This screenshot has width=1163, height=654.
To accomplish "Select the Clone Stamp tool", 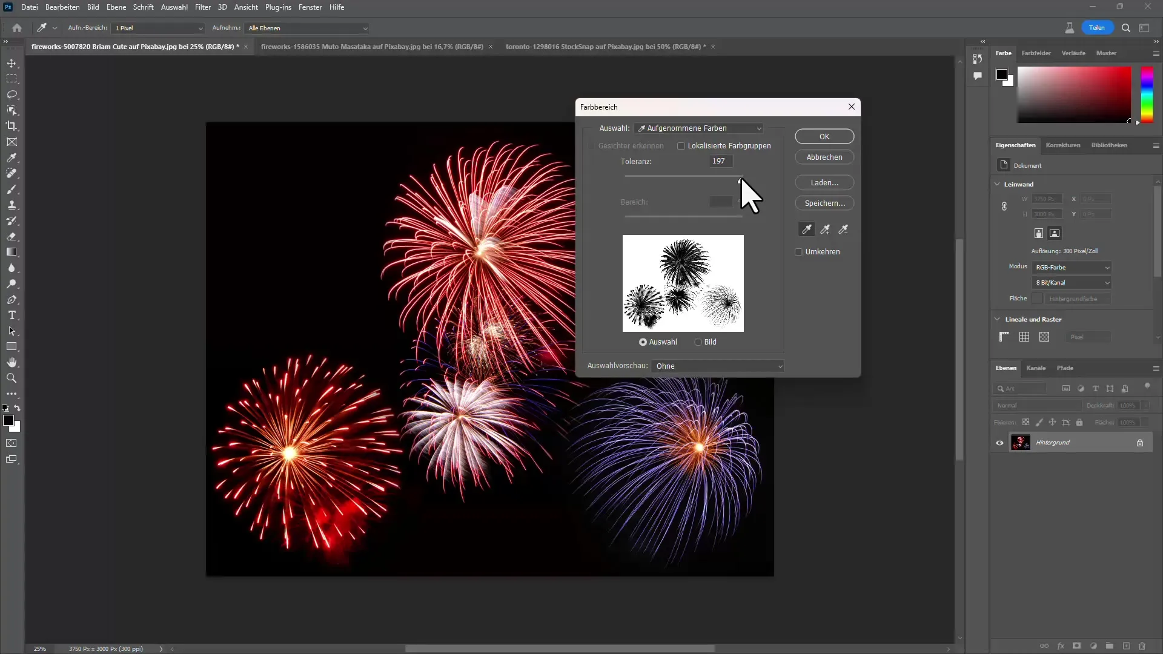I will (12, 205).
